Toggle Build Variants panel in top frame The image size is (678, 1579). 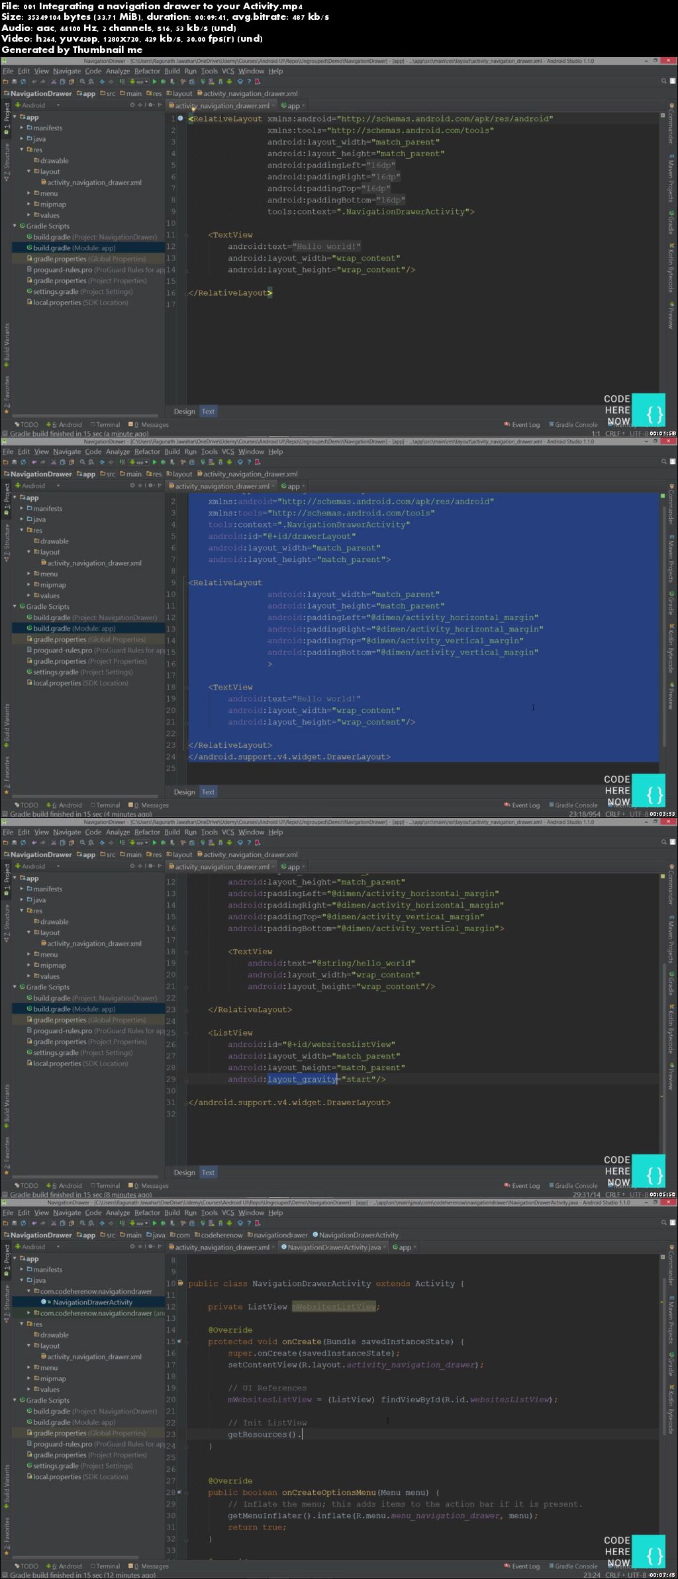tap(7, 345)
